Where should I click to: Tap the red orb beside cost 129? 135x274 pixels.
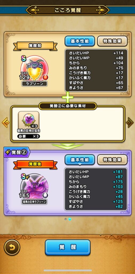point(45,77)
